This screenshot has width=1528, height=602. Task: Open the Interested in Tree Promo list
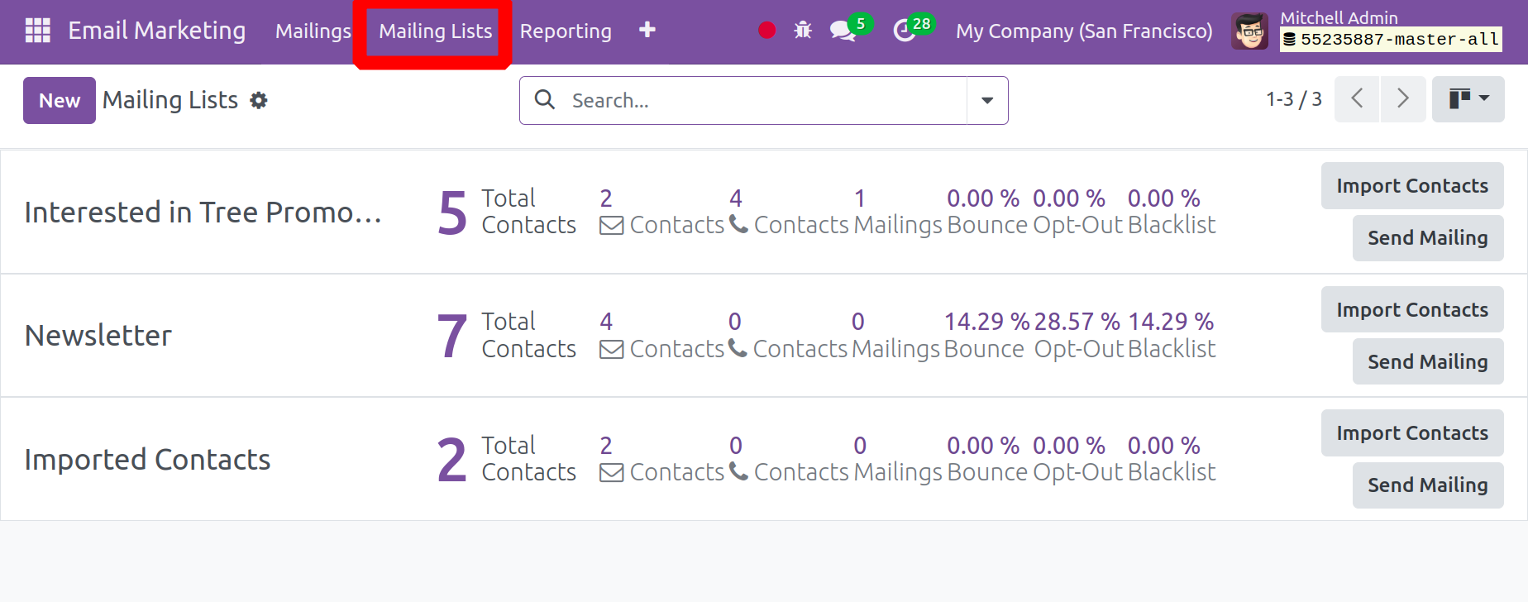203,213
